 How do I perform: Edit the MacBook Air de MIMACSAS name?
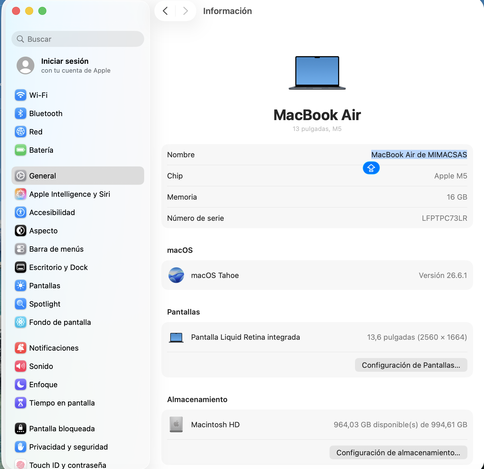pos(419,155)
